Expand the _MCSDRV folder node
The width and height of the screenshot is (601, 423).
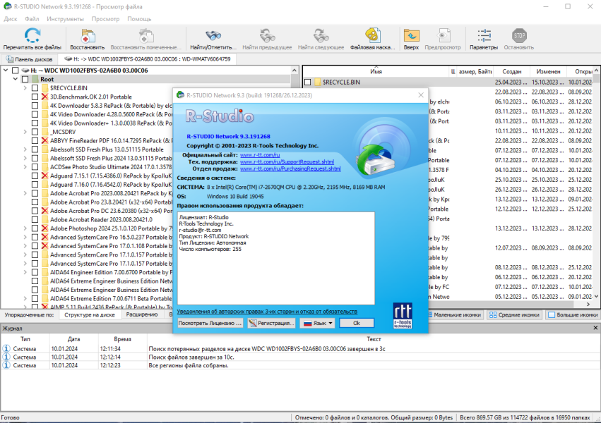click(25, 132)
